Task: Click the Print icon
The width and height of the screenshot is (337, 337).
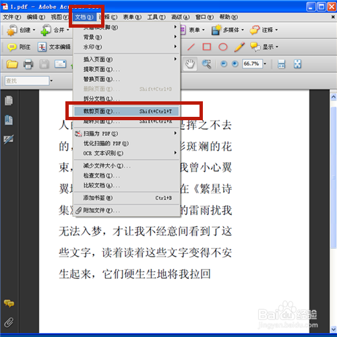Action: (28, 64)
